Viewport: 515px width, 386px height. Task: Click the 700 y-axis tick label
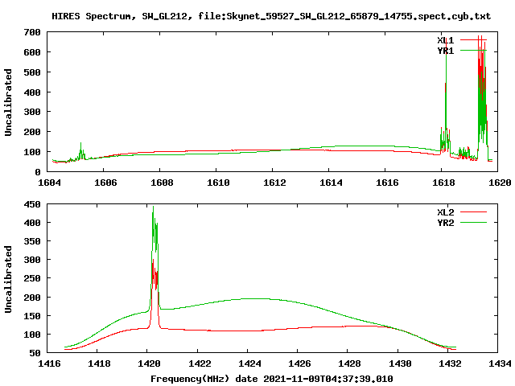coord(32,32)
